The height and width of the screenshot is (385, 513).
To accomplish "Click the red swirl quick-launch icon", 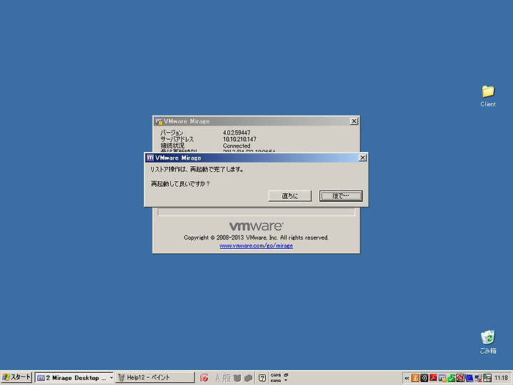I will click(x=204, y=378).
